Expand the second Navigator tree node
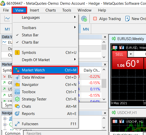The image size is (146, 135). [x=5, y=124]
